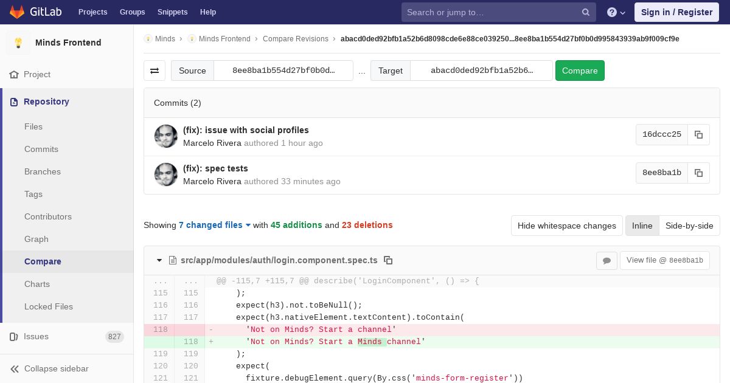The height and width of the screenshot is (383, 730).
Task: Open commit hash 8ee8ba1b link
Action: 662,173
